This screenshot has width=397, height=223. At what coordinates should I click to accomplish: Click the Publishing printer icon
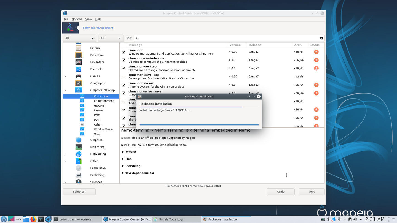[x=79, y=175]
